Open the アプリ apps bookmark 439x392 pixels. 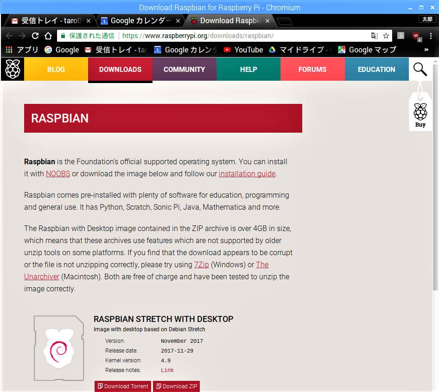pos(22,50)
